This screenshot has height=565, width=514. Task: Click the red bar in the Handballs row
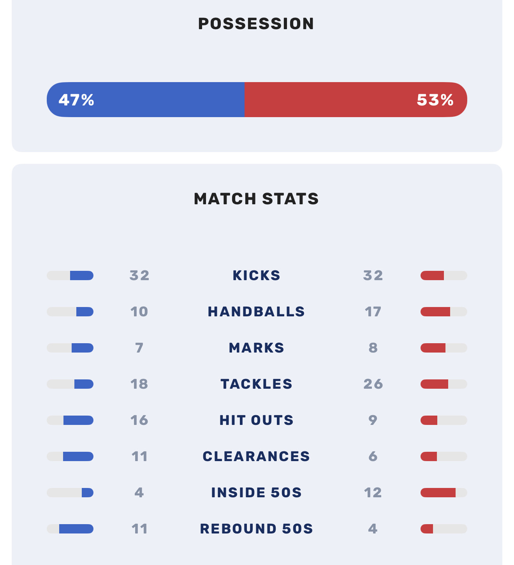(x=435, y=312)
